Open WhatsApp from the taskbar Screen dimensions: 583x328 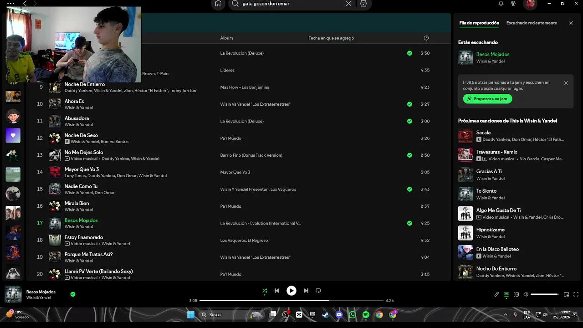click(353, 314)
